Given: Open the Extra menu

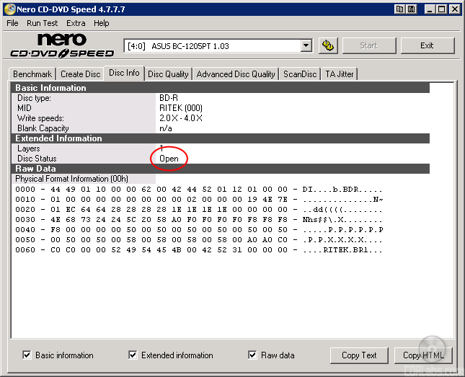Looking at the screenshot, I should tap(76, 23).
